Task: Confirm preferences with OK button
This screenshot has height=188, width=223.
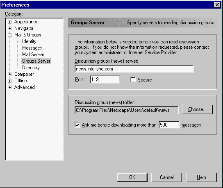Action: [x=132, y=177]
